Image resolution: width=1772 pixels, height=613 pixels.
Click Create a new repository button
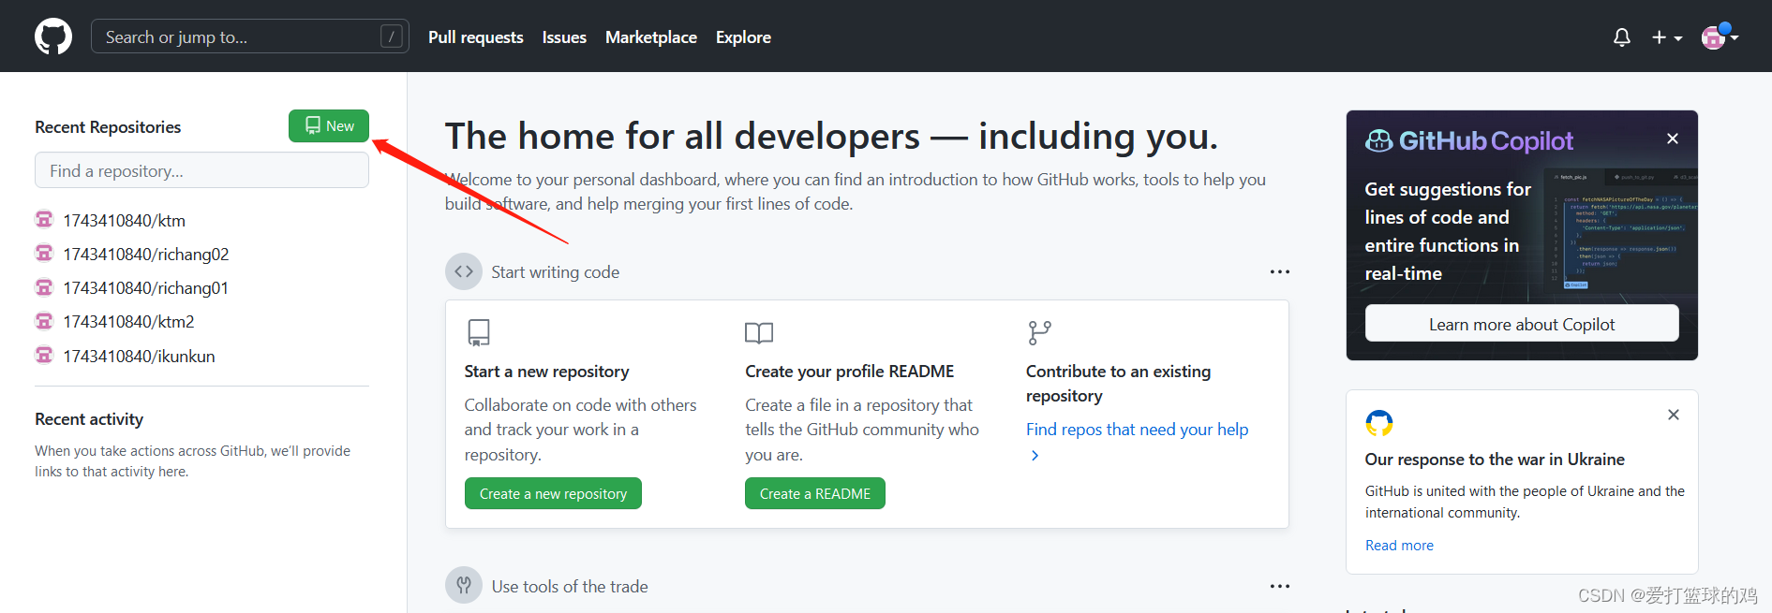553,493
